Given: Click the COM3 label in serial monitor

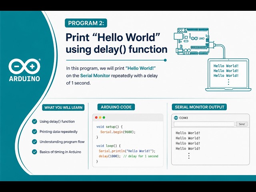Looking at the screenshot, I should pyautogui.click(x=184, y=118).
